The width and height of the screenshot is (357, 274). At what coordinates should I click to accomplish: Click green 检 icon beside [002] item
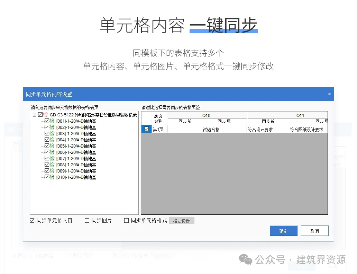pos(52,127)
